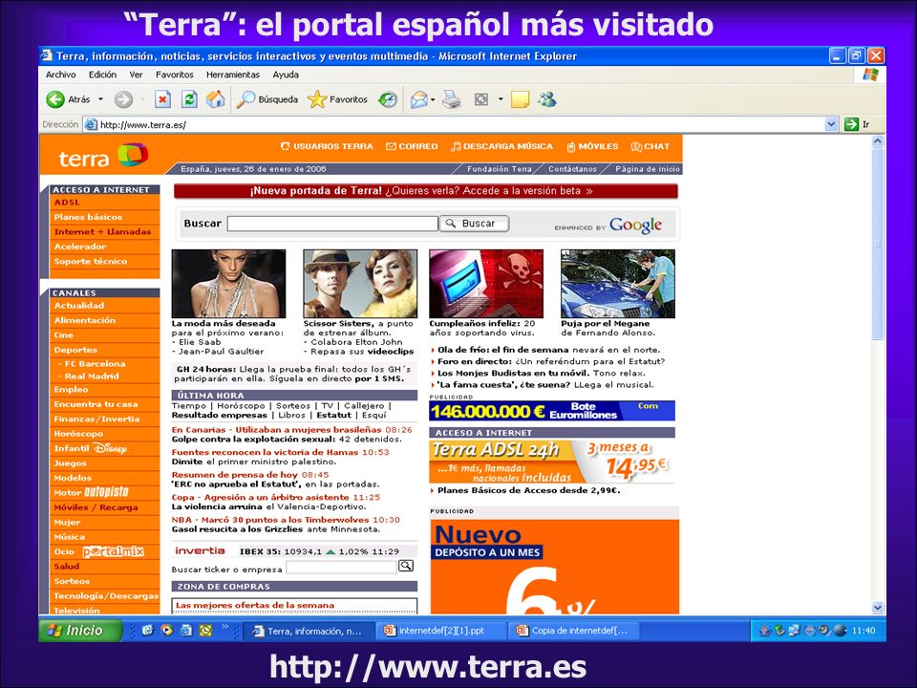
Task: Go back with the green Atrás arrow
Action: (x=55, y=99)
